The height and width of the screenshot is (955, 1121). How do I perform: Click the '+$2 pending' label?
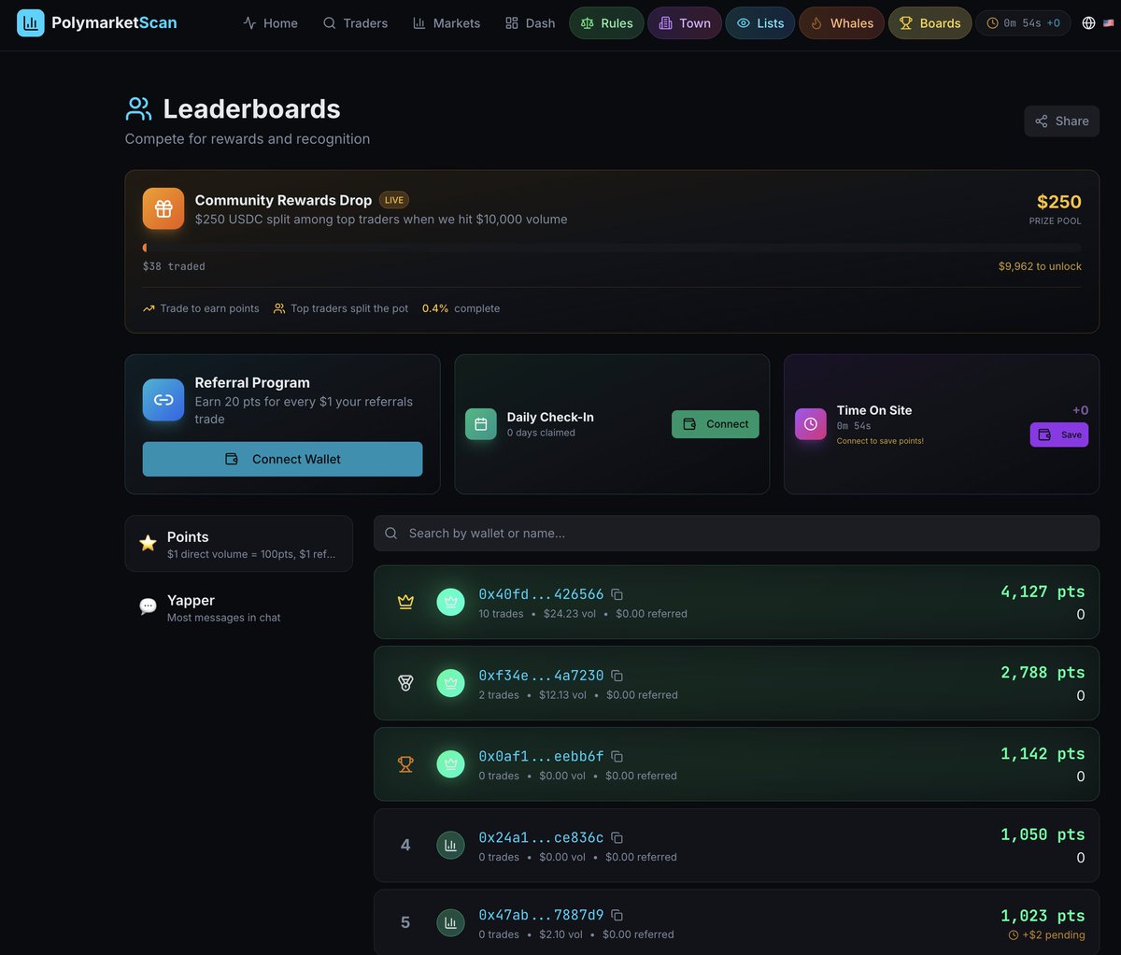1047,935
